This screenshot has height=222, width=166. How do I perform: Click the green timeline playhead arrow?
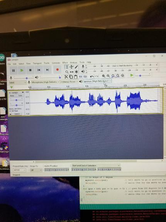(x=12, y=87)
